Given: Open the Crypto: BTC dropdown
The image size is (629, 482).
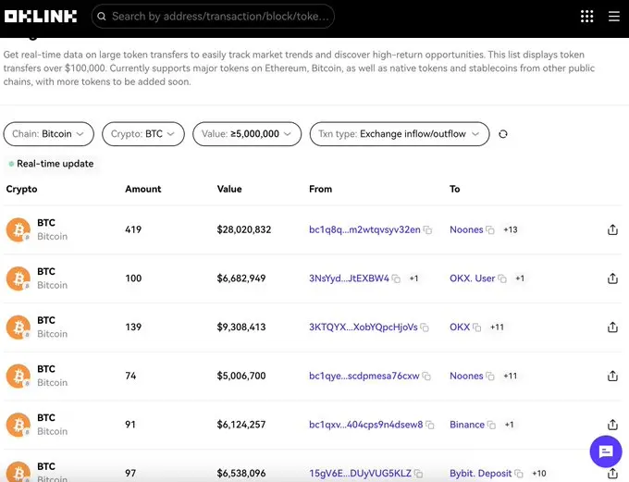Looking at the screenshot, I should 143,133.
